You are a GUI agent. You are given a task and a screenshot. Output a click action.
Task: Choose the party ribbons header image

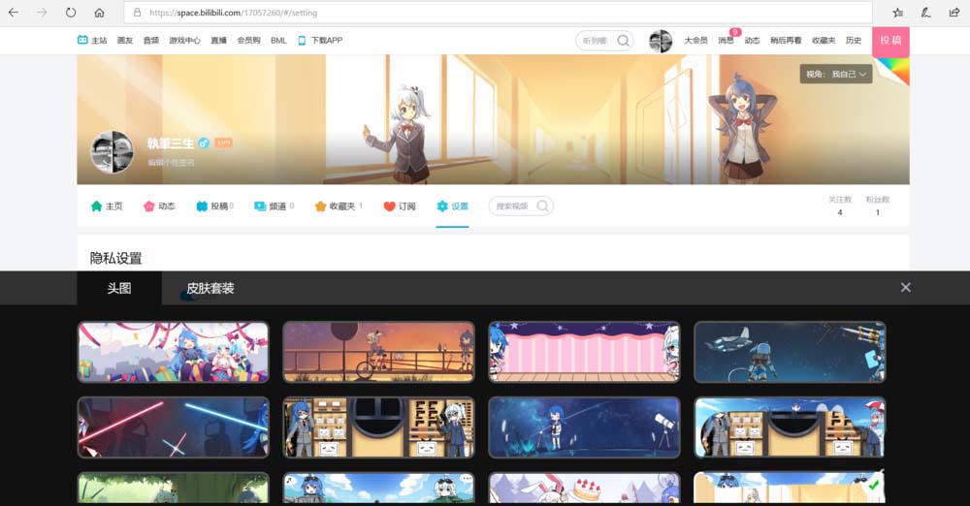pyautogui.click(x=174, y=352)
